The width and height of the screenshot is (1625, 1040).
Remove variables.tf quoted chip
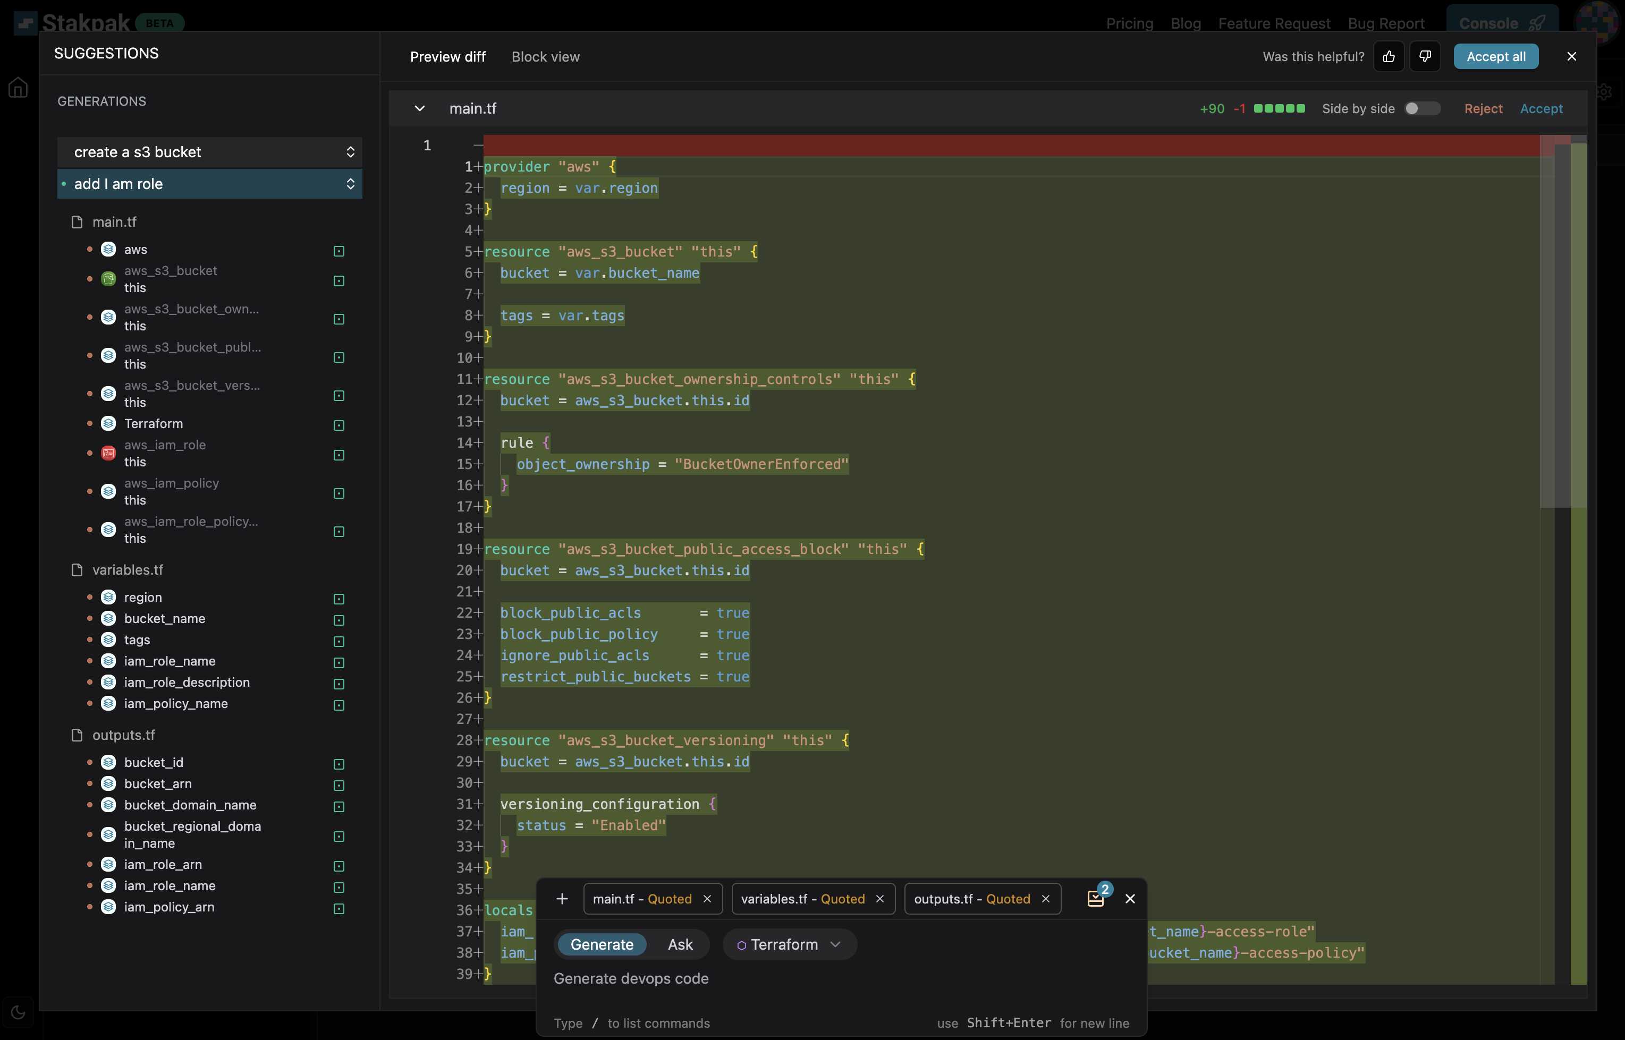(880, 899)
